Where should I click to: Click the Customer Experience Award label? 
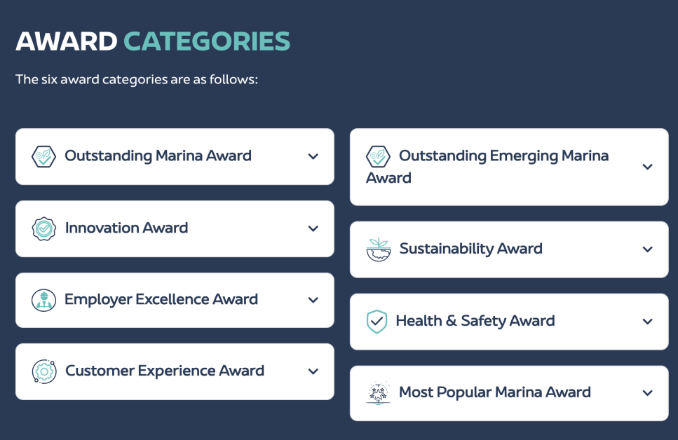click(165, 371)
